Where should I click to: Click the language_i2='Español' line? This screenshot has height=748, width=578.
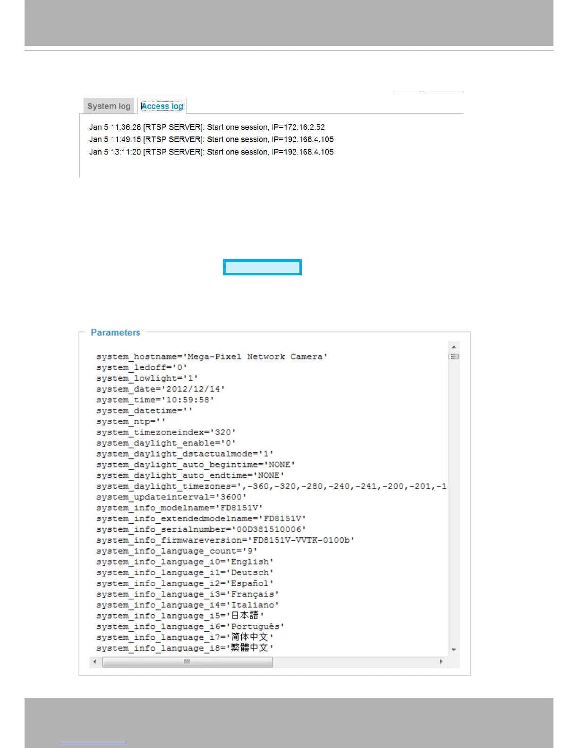185,584
